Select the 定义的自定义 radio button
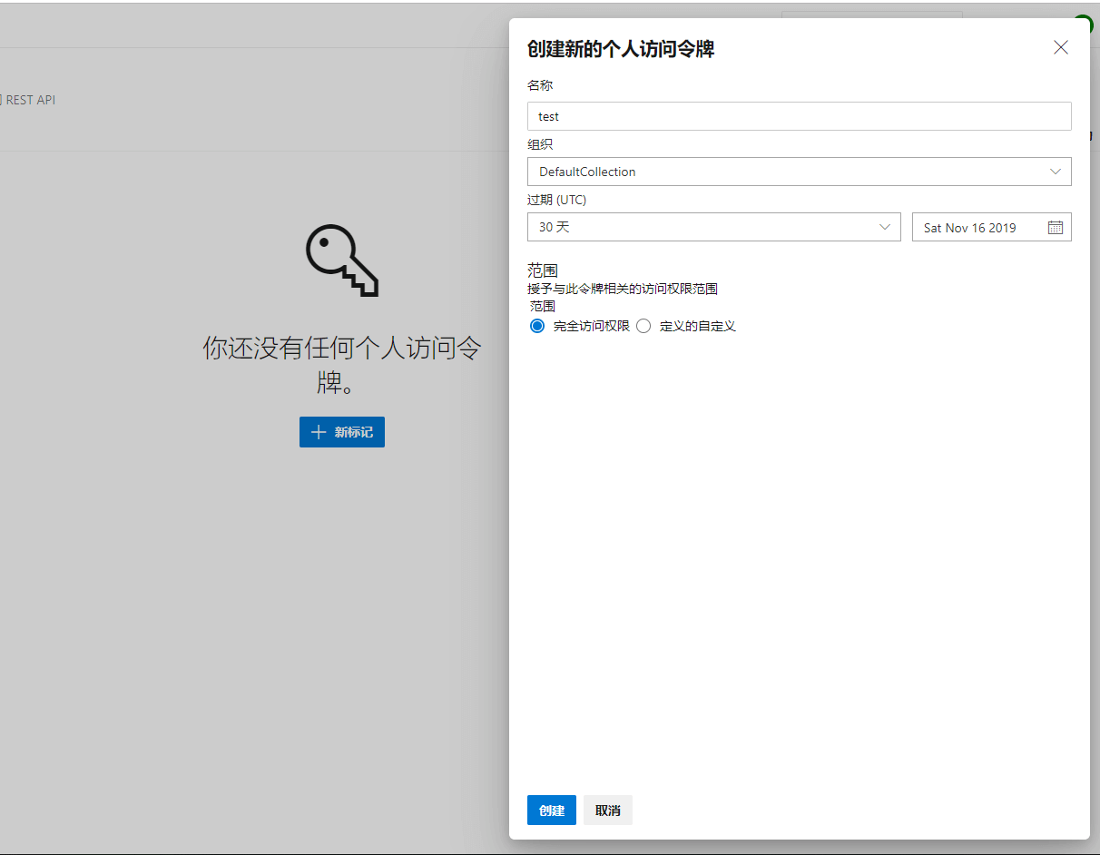1100x855 pixels. (643, 326)
